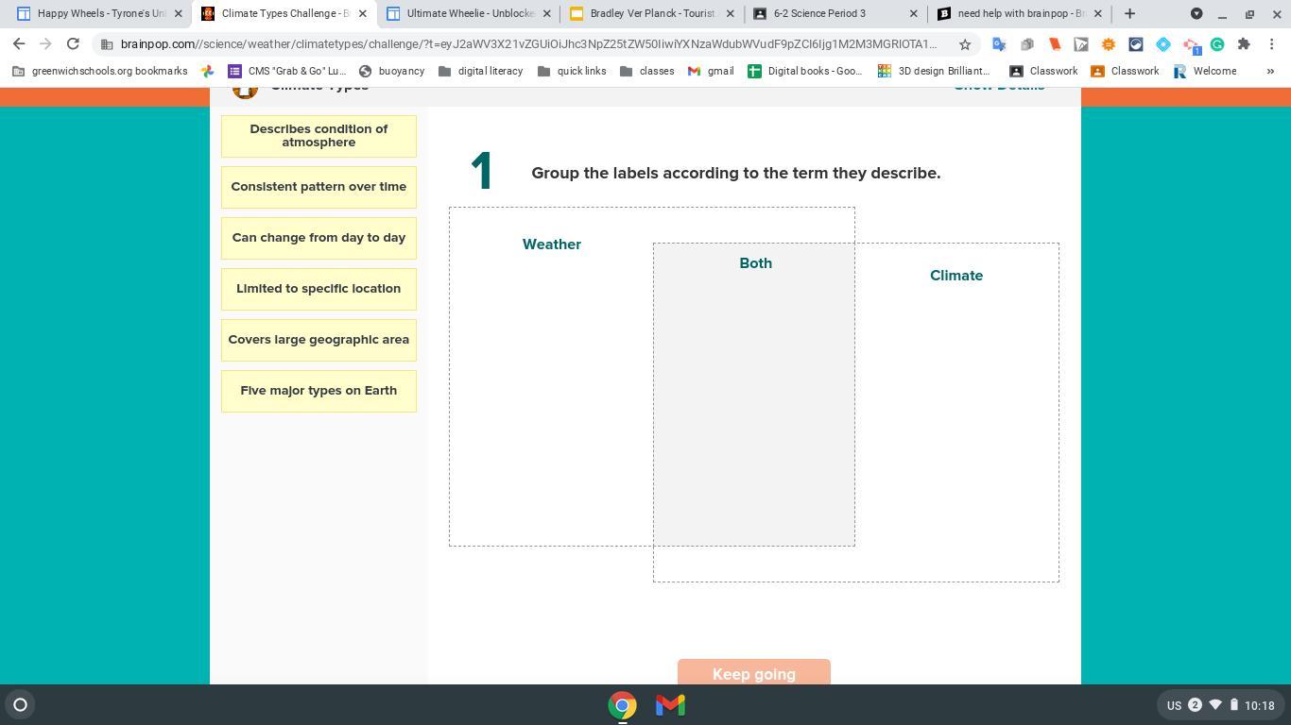Bookmark this page with the star icon
The height and width of the screenshot is (725, 1291).
click(x=965, y=44)
